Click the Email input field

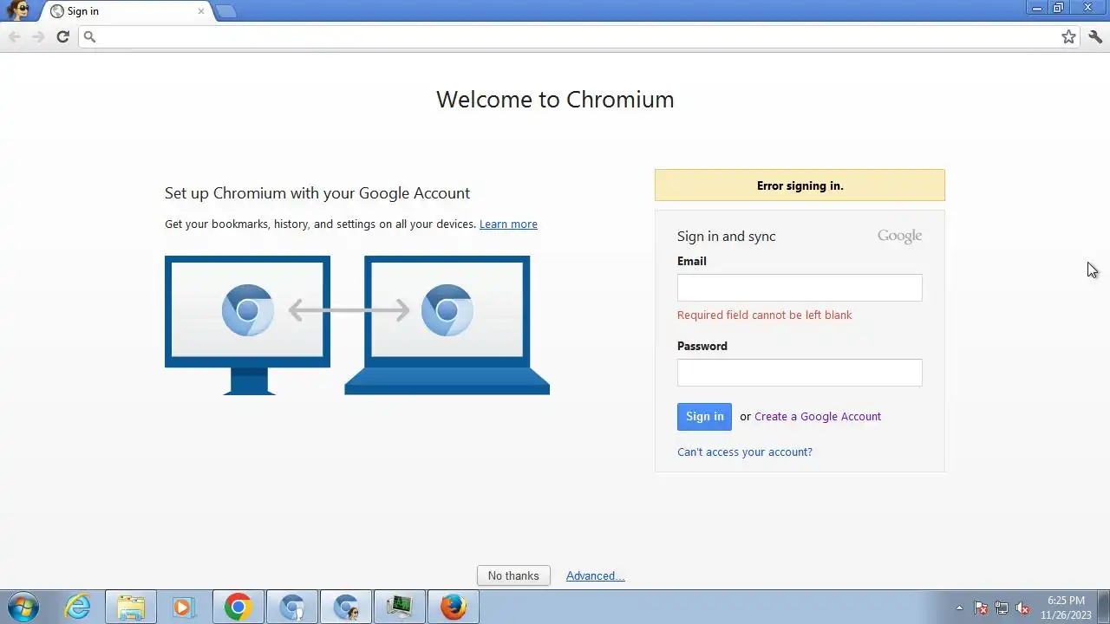[x=800, y=288]
